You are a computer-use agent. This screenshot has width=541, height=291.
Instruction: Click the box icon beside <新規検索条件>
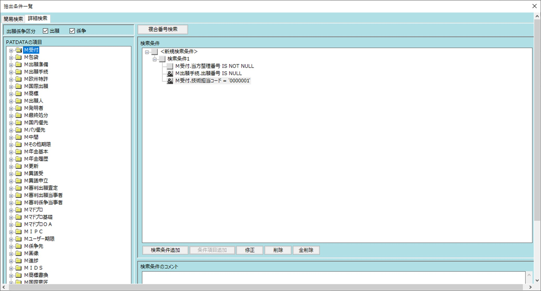click(x=154, y=52)
